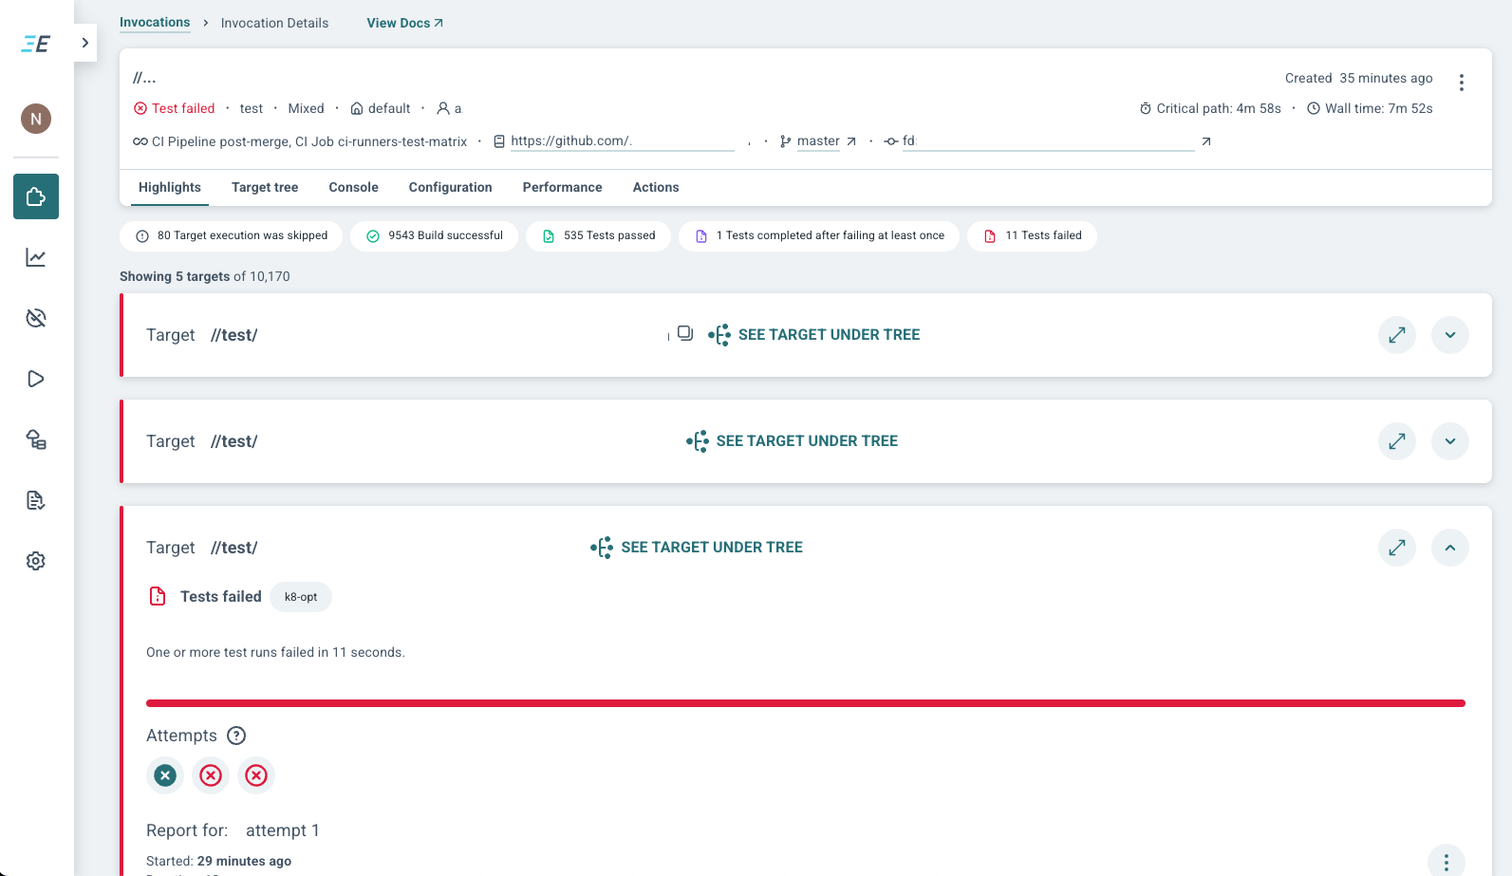Viewport: 1512px width, 876px height.
Task: Click second target's SEE TARGET UNDER TREE
Action: 793,441
